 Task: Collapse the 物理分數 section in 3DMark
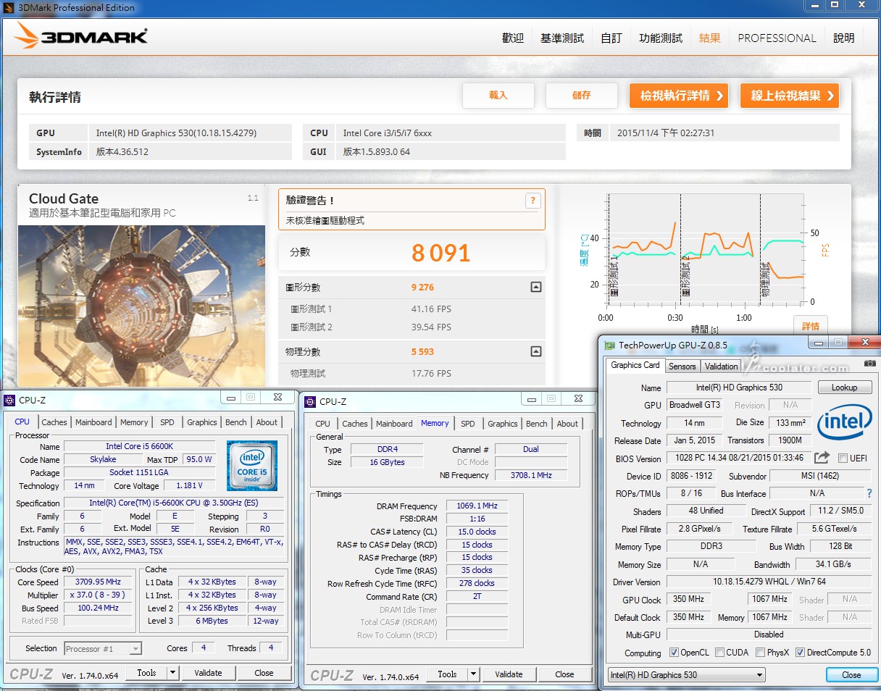536,351
